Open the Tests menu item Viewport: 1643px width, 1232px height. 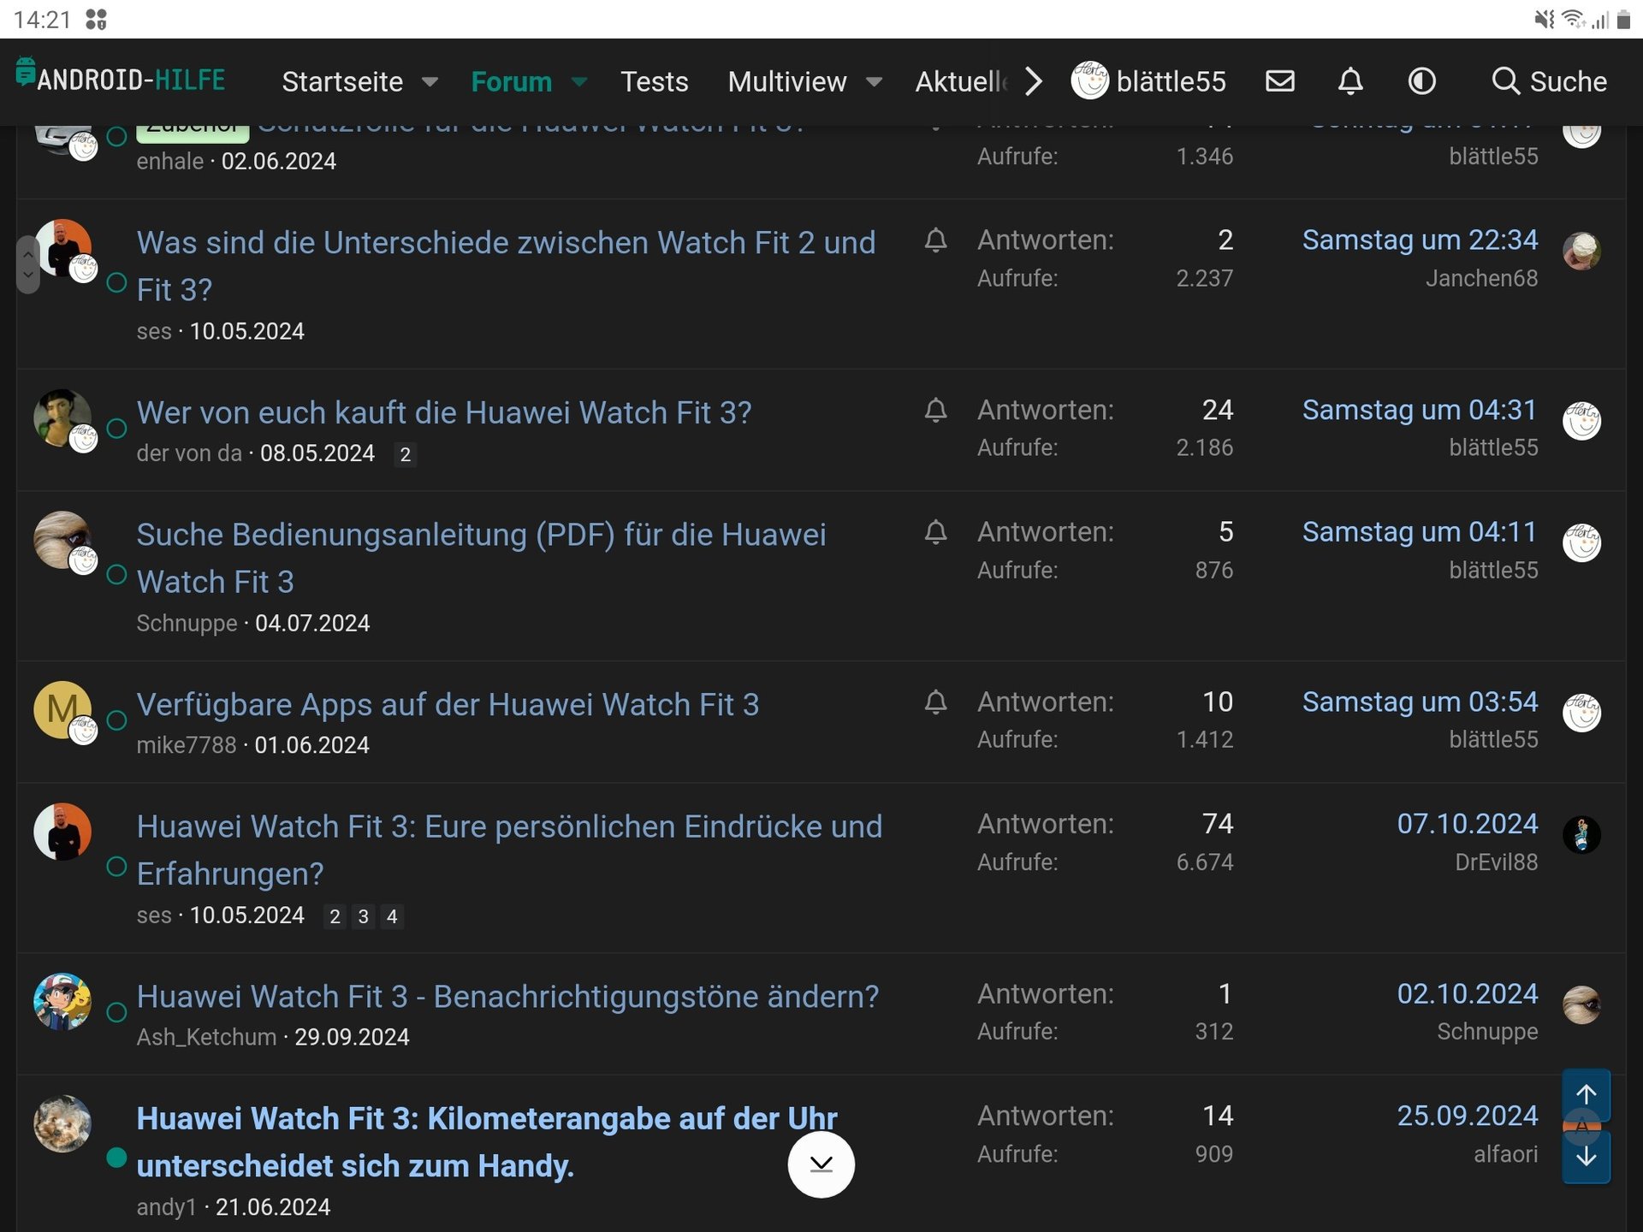click(x=654, y=82)
